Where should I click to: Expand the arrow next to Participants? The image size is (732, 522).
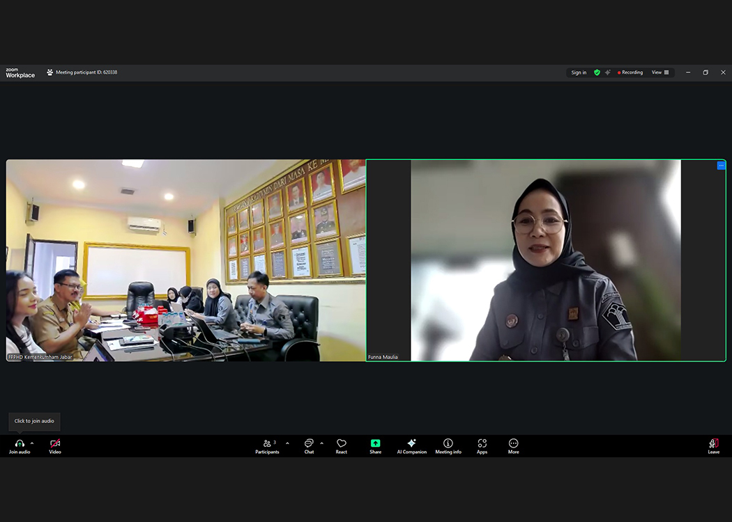pos(287,443)
